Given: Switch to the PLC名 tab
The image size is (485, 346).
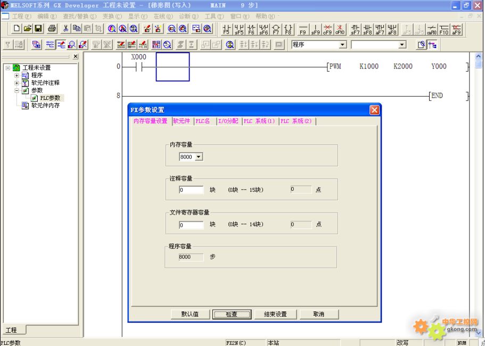Looking at the screenshot, I should [203, 121].
